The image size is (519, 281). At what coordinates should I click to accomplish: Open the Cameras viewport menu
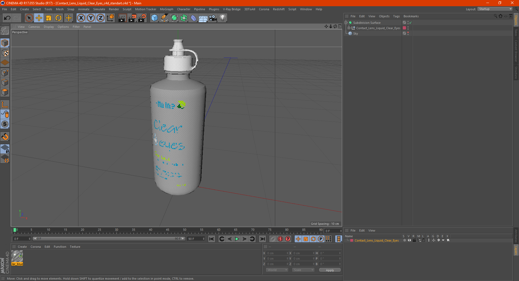pos(34,27)
